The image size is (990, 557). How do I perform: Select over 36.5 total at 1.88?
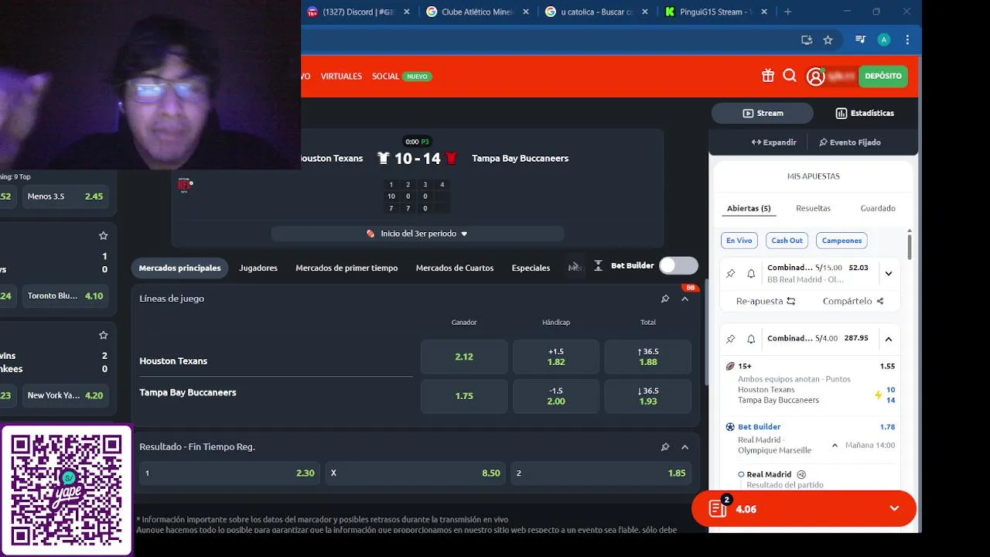click(648, 357)
